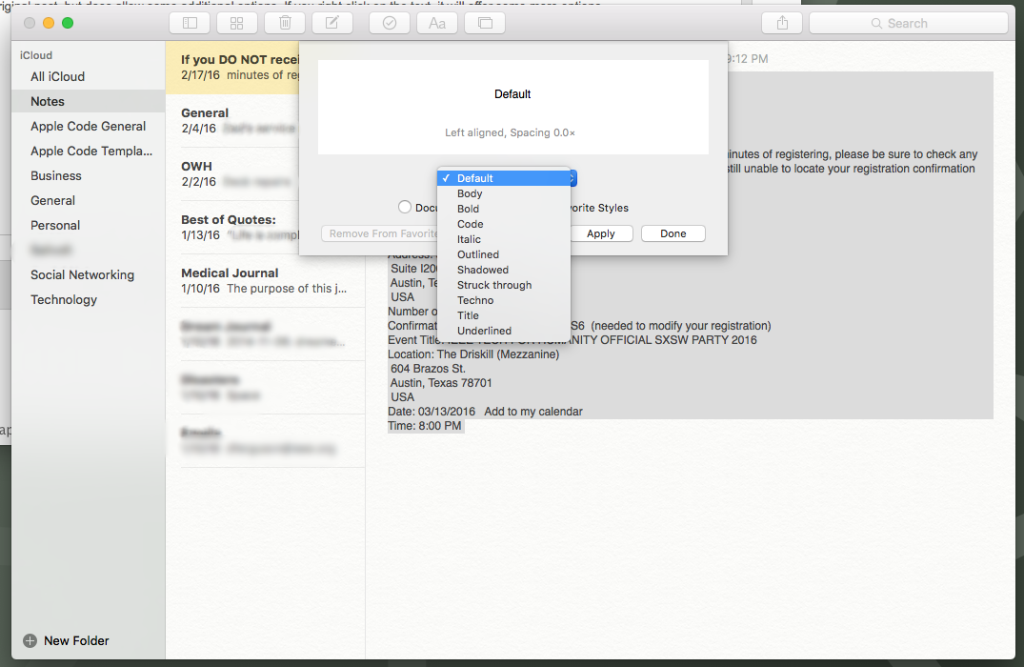
Task: Open the OWH note
Action: pos(232,173)
